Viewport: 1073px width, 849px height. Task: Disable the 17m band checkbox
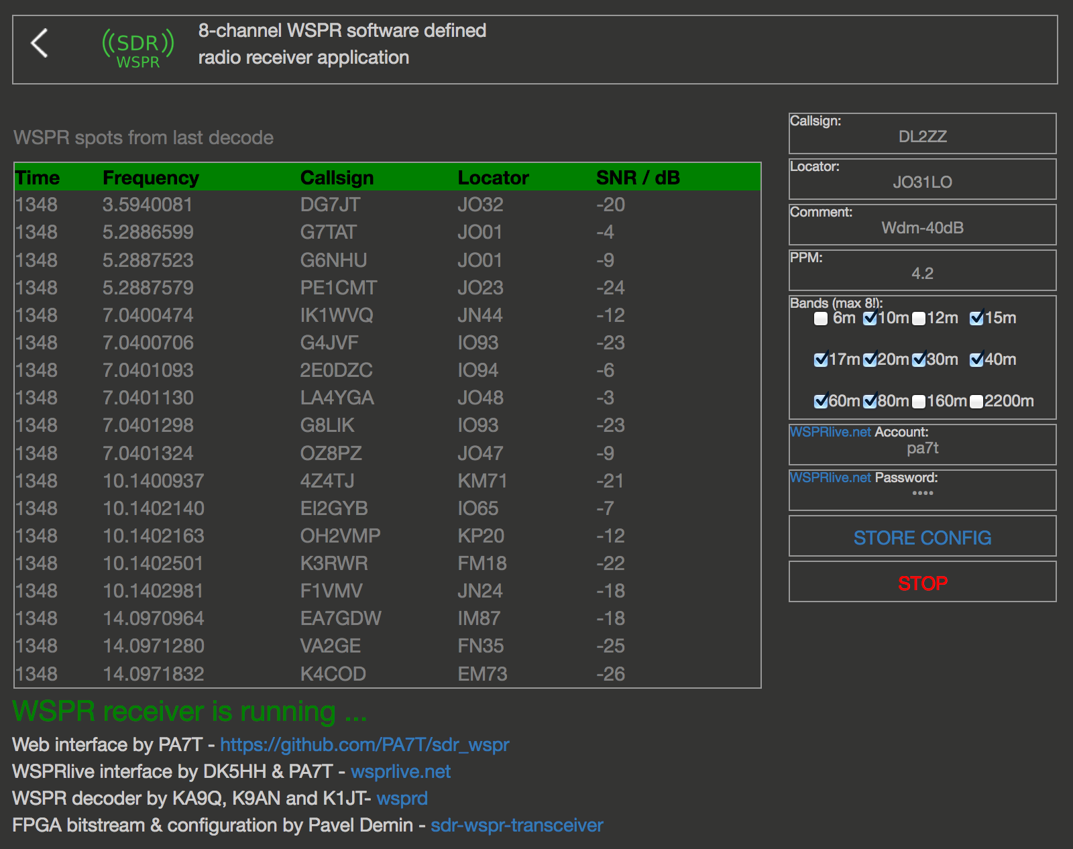coord(821,360)
